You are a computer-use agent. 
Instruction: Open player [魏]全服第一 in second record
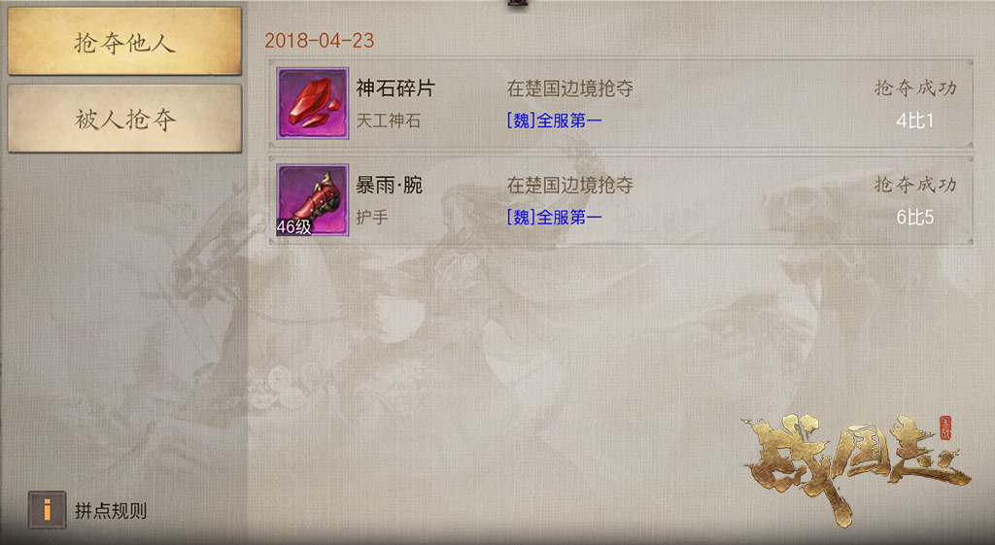pyautogui.click(x=554, y=217)
